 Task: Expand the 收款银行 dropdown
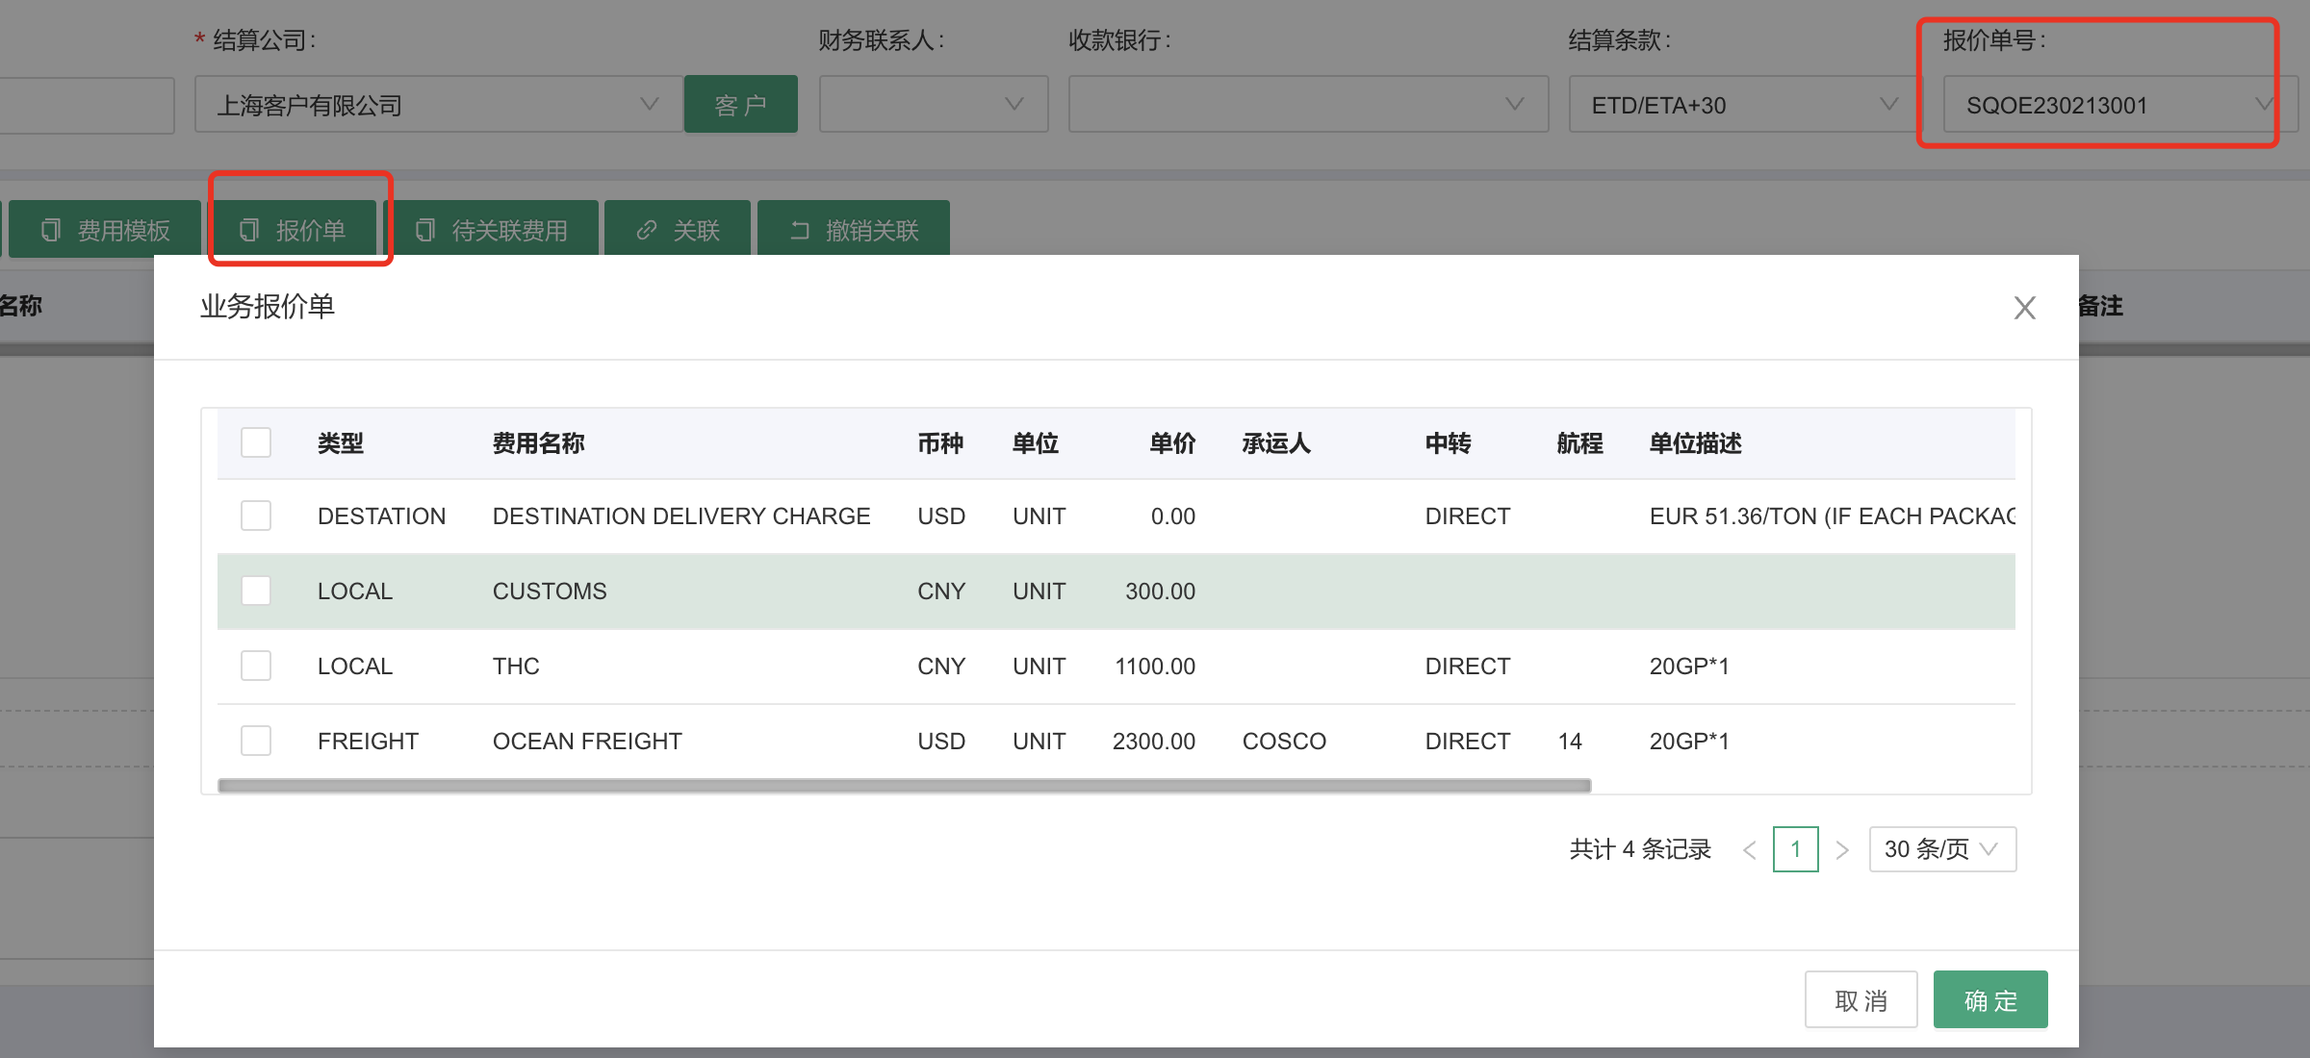click(x=1308, y=104)
